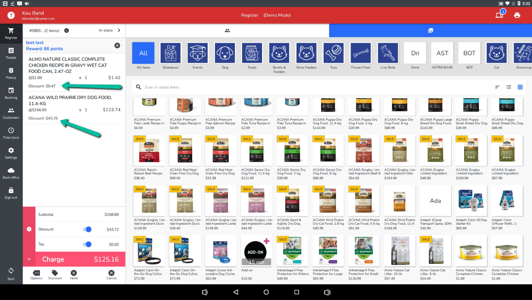Viewport: 532px width, 300px height.
Task: Click the Hold icon below Charge
Action: pos(74,275)
